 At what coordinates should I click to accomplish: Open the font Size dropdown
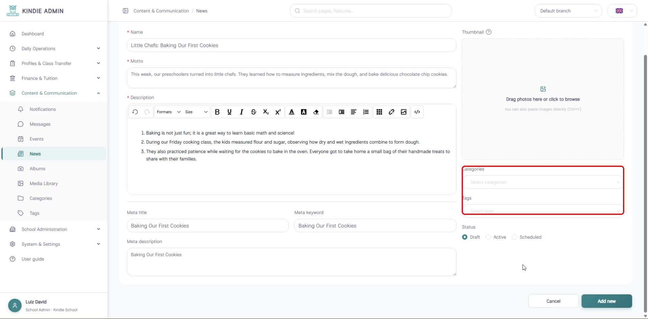click(x=196, y=112)
